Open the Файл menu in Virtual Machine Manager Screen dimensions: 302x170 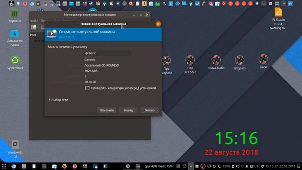34,21
